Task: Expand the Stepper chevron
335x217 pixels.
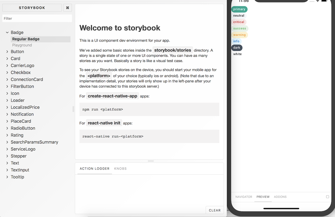Action: (x=7, y=156)
